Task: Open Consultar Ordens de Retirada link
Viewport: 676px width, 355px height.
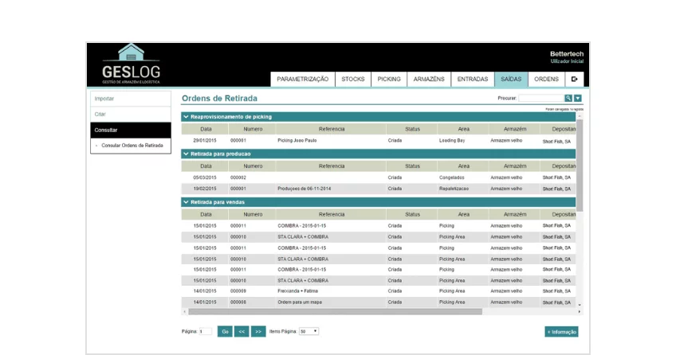Action: coord(132,146)
